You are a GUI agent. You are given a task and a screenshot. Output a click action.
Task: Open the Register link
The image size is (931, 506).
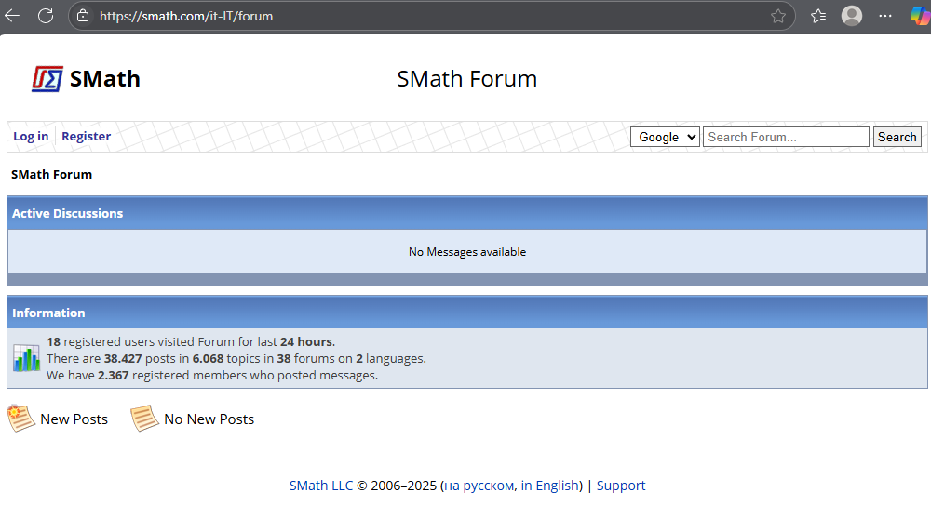pyautogui.click(x=86, y=137)
